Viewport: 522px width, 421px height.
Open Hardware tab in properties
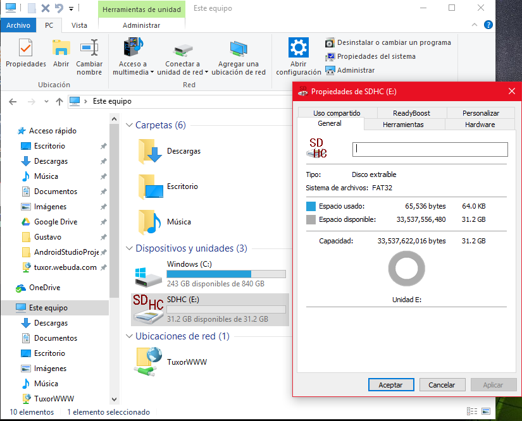[480, 125]
